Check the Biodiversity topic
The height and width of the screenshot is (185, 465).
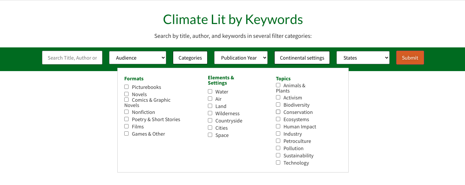[278, 105]
